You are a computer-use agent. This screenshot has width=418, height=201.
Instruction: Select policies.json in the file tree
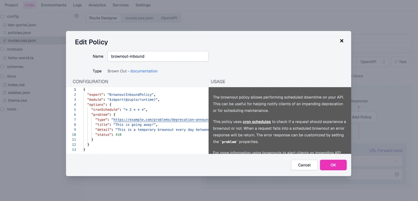(x=19, y=33)
